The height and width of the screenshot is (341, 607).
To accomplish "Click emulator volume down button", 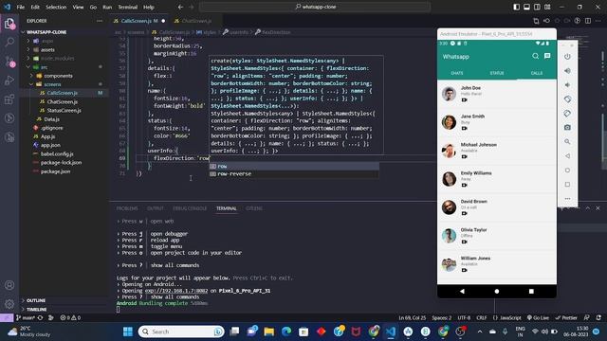I will point(567,85).
